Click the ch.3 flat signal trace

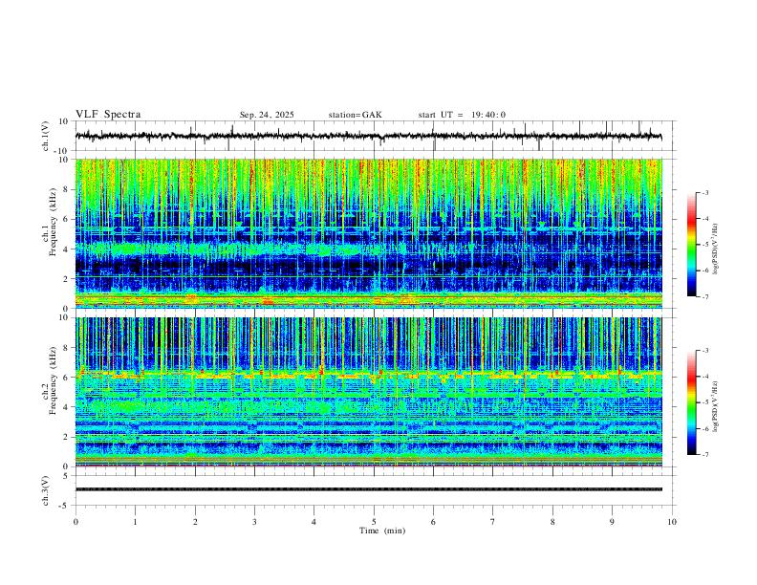click(368, 489)
